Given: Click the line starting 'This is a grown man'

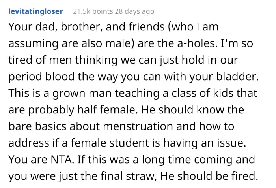Looking at the screenshot, I should [x=133, y=93].
